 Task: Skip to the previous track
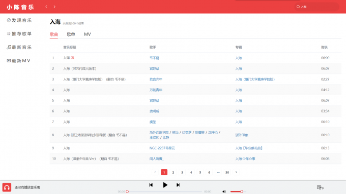click(x=151, y=185)
